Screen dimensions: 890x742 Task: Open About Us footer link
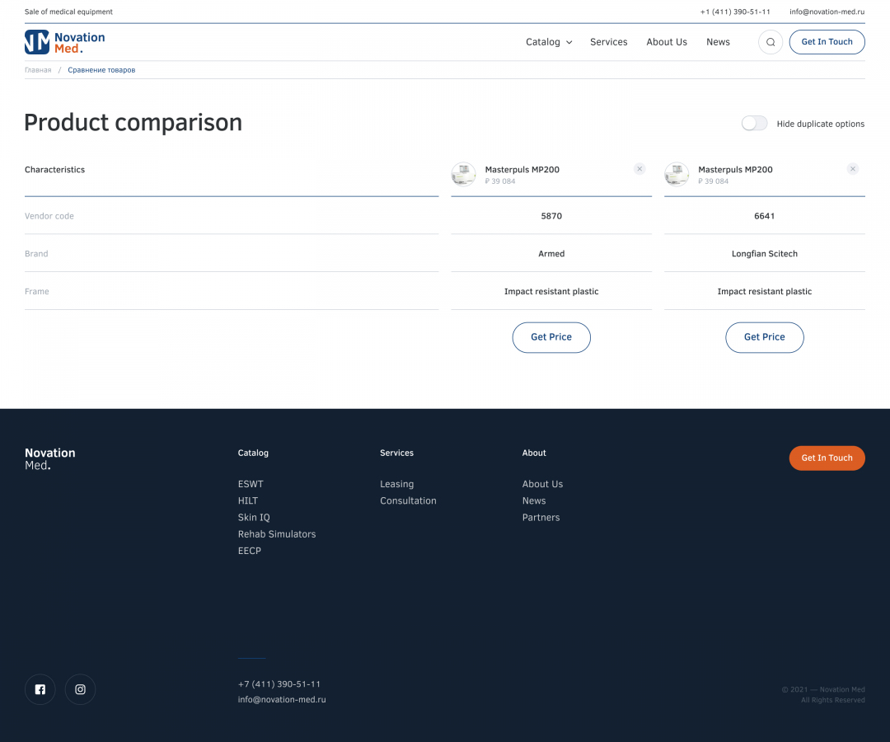click(542, 484)
